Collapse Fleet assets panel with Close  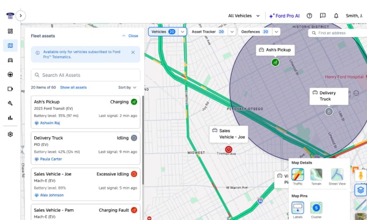[130, 36]
